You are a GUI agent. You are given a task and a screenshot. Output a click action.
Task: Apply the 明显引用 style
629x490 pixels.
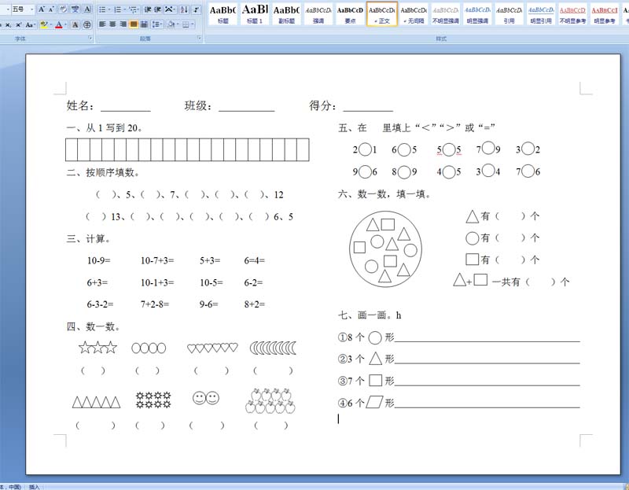[x=541, y=14]
